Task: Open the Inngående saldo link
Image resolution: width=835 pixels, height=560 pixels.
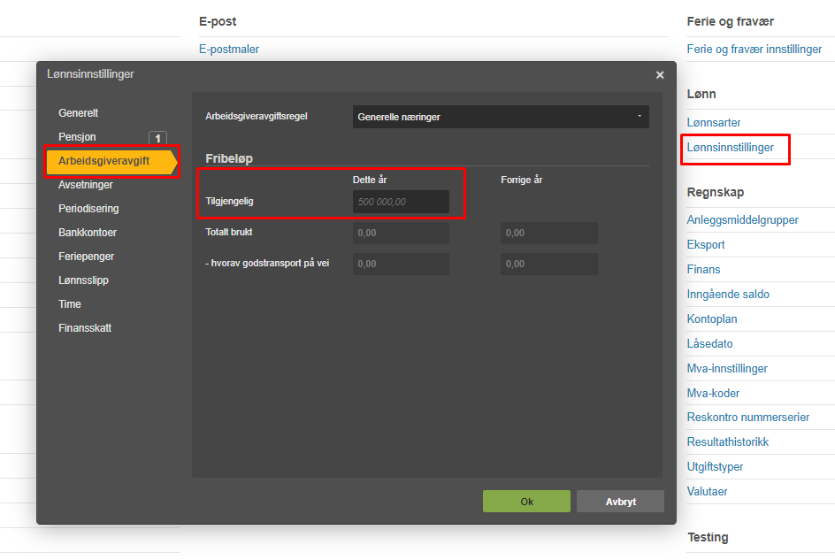Action: [728, 294]
